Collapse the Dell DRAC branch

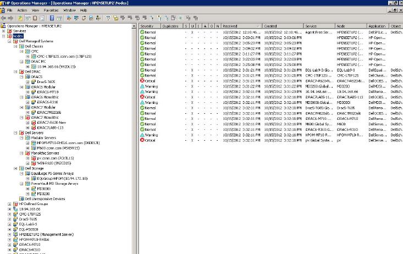[x=16, y=71]
